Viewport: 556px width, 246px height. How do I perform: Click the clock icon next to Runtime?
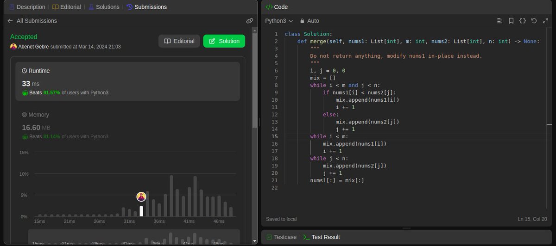click(25, 71)
